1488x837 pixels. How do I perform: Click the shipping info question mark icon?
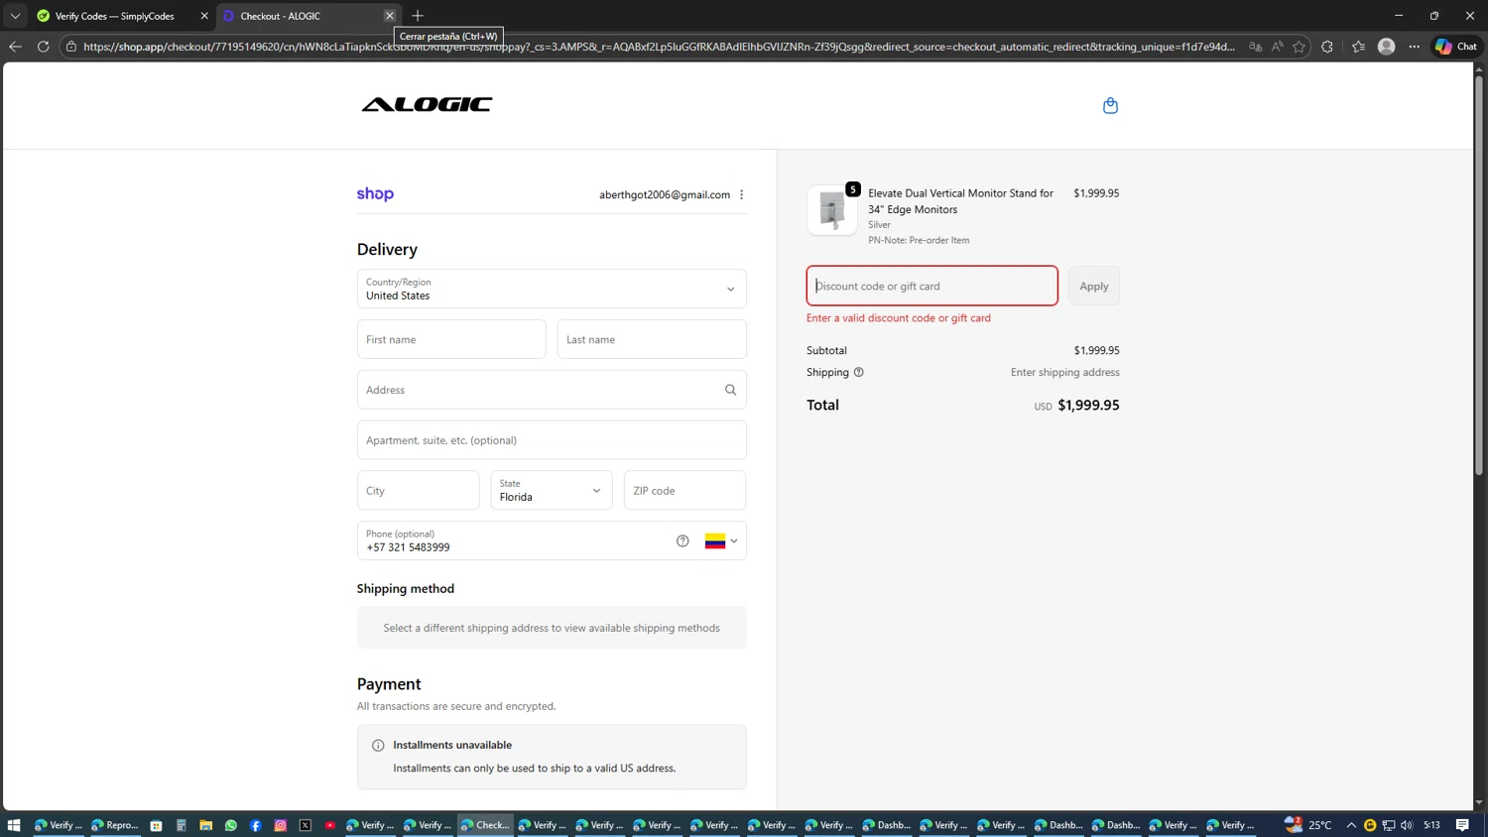pos(859,372)
